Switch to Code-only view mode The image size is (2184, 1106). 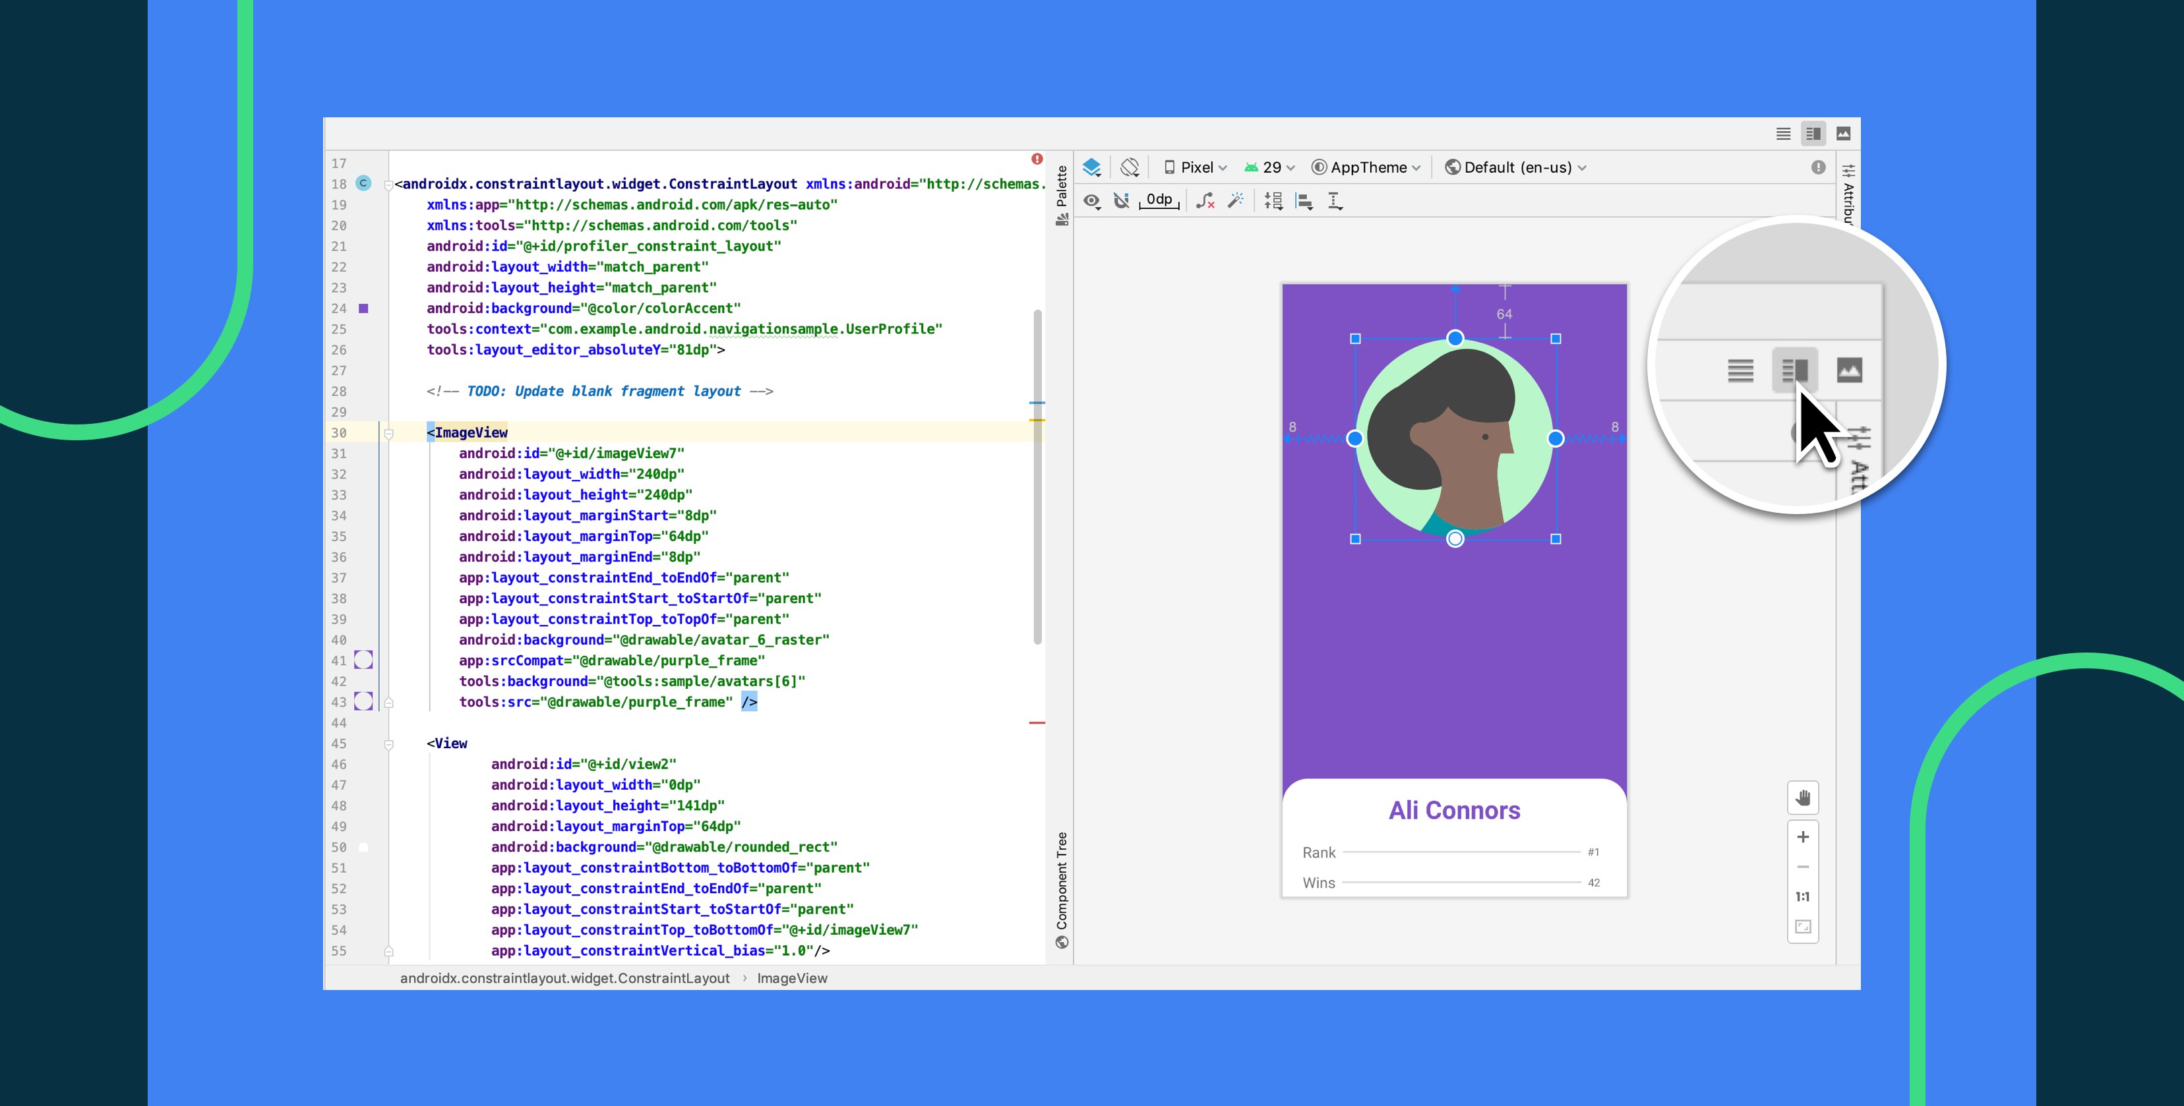(1784, 133)
